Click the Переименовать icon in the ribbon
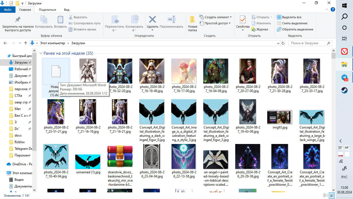Screen dimensions: 353x199 (171, 20)
